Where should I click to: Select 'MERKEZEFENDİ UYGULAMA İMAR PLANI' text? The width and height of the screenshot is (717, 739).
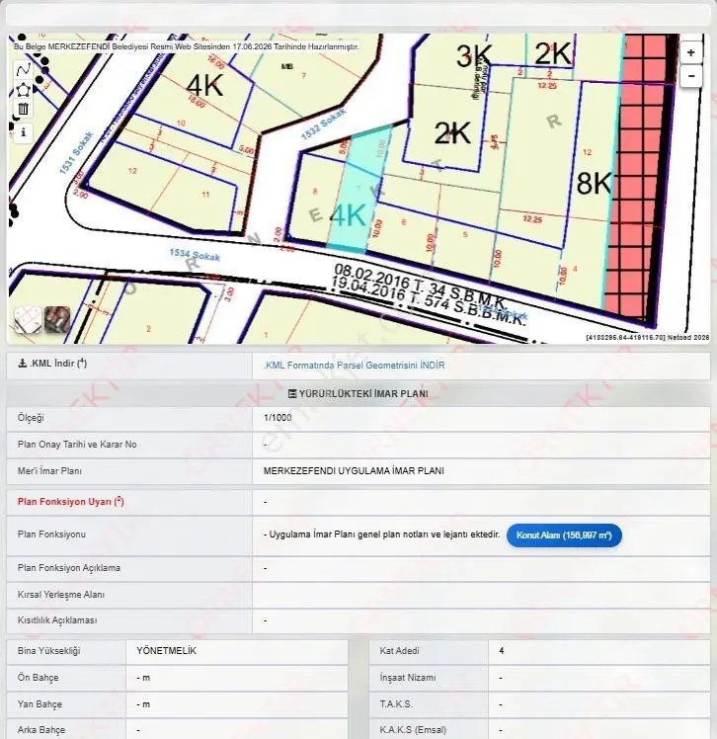click(354, 471)
